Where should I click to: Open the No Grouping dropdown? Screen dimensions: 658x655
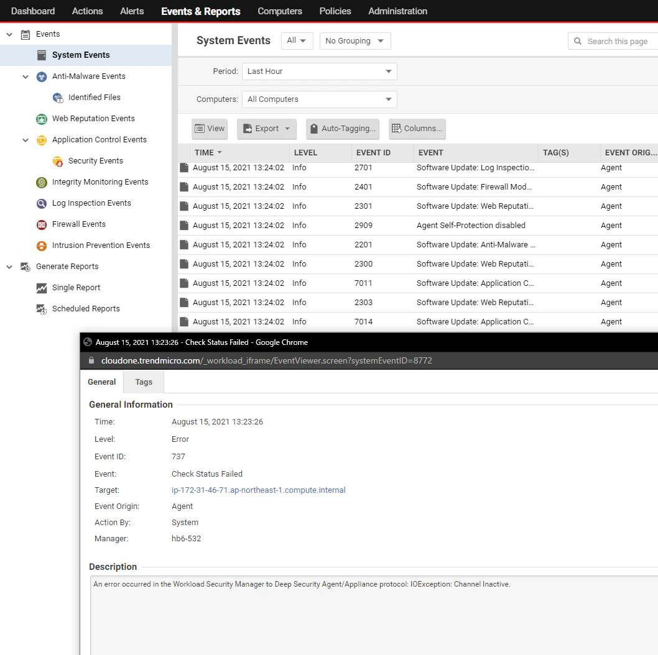(x=355, y=40)
